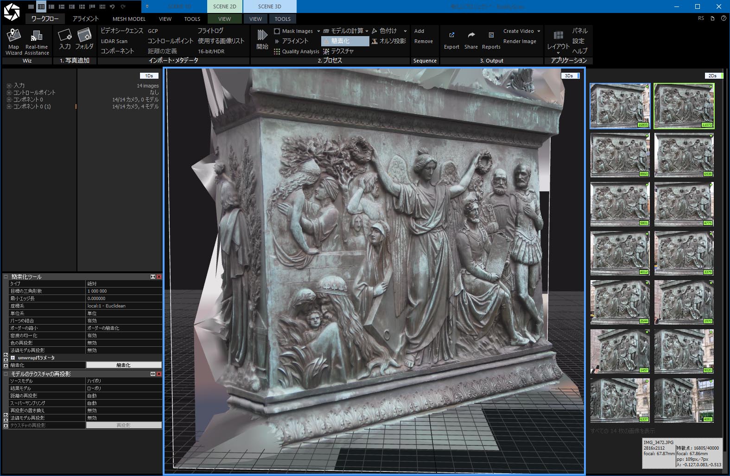The height and width of the screenshot is (476, 730).
Task: Expand the unwrapパラメータ section
Action: click(x=13, y=358)
